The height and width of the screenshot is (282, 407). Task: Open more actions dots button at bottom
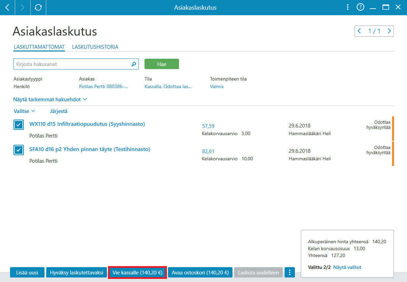[289, 272]
